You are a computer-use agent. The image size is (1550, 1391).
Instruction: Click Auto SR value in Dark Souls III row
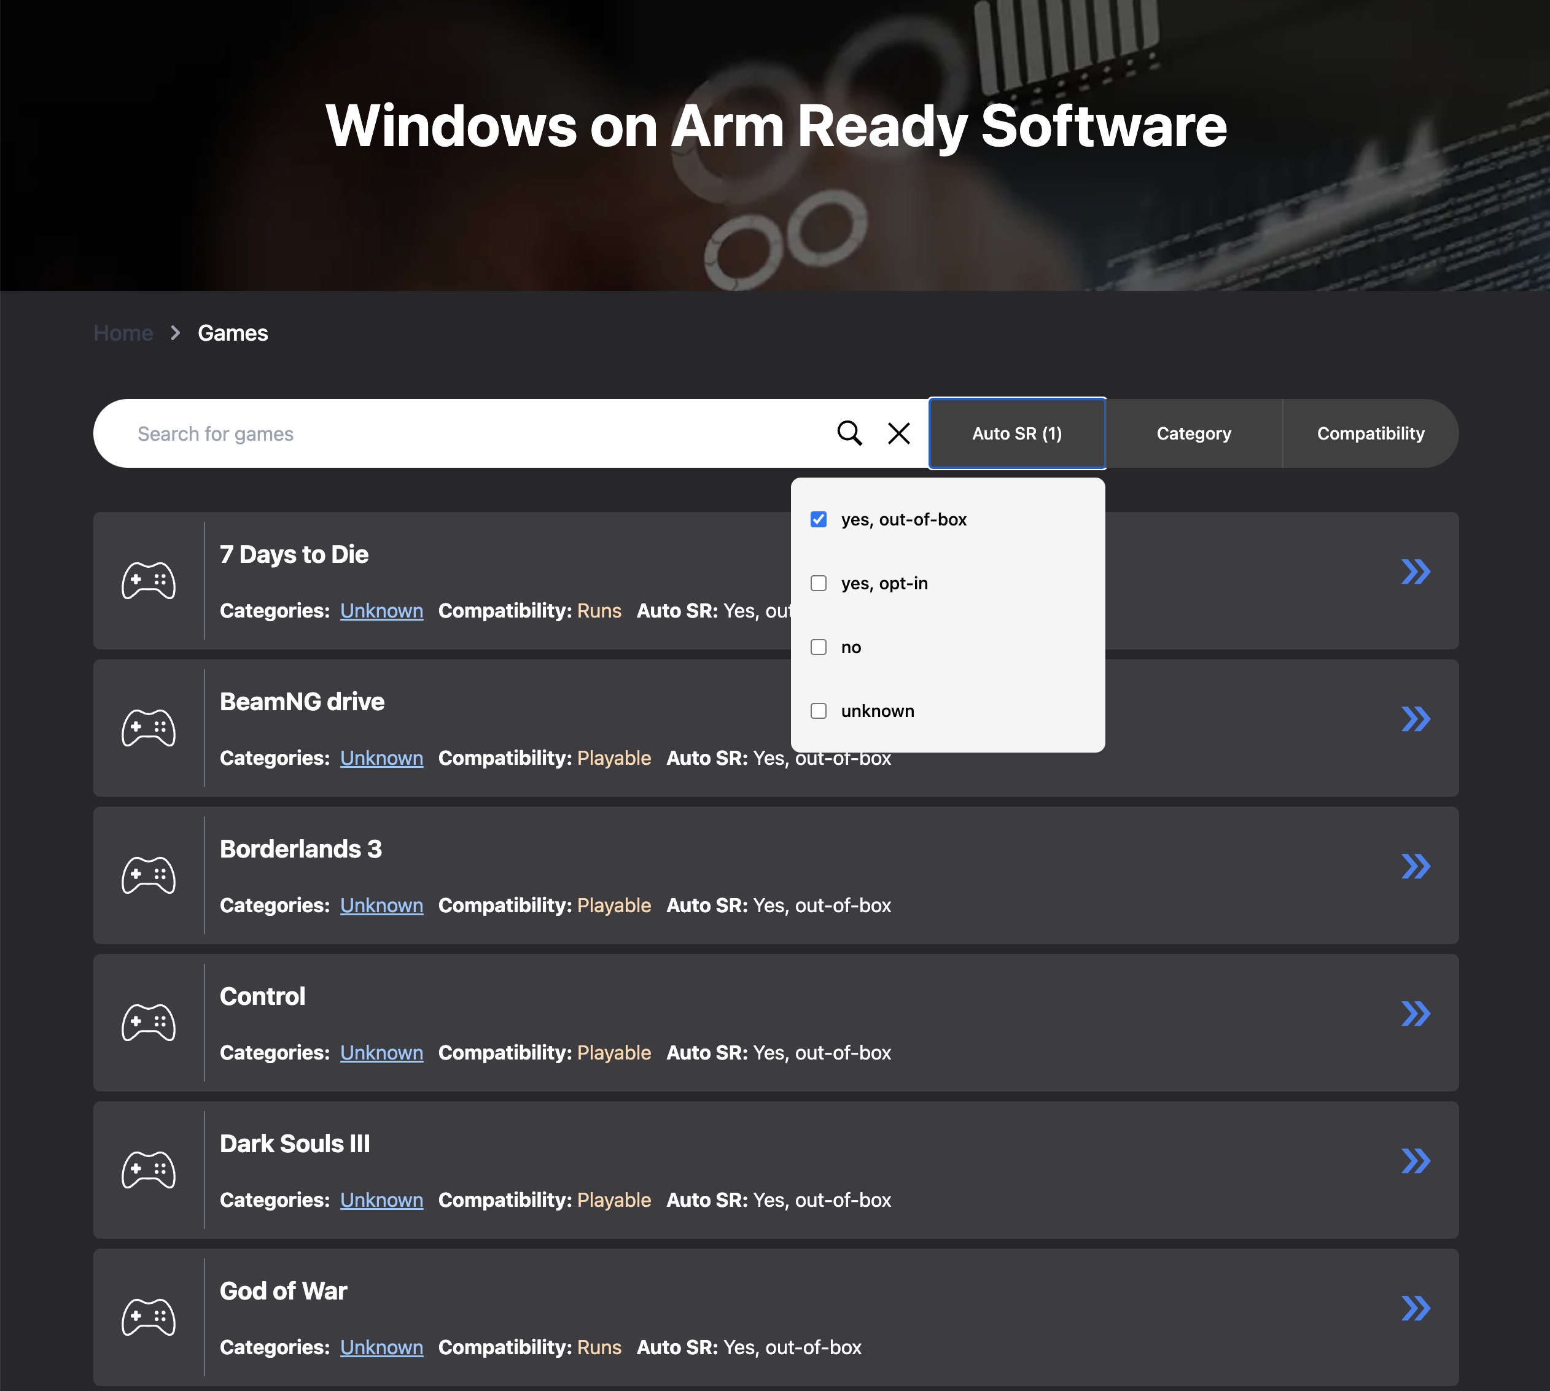click(822, 1200)
